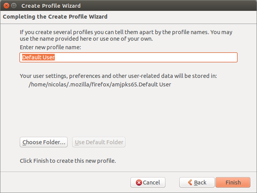The image size is (257, 193).
Task: Open the Choose Folder dialog
Action: (43, 142)
